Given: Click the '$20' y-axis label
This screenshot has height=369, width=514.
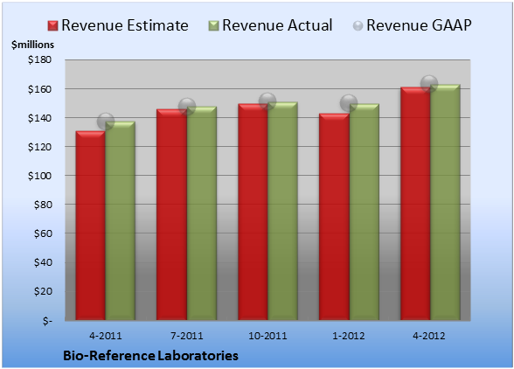Looking at the screenshot, I should point(43,291).
